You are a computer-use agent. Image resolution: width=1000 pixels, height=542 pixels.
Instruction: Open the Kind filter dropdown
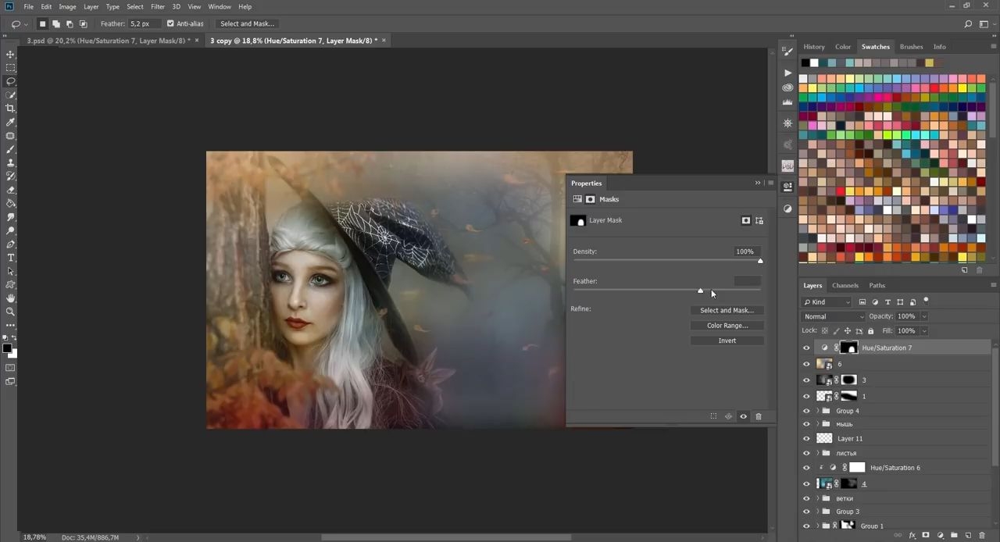tap(827, 301)
